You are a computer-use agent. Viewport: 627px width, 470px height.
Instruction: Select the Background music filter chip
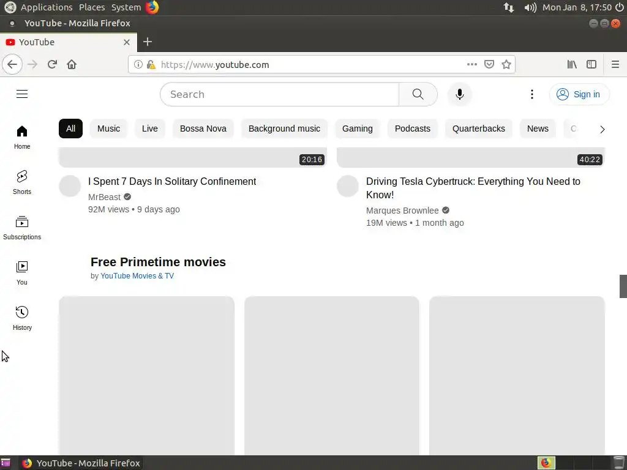point(284,129)
